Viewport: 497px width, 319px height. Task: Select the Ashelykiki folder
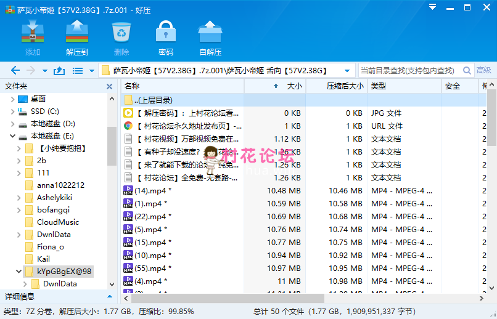pyautogui.click(x=54, y=198)
